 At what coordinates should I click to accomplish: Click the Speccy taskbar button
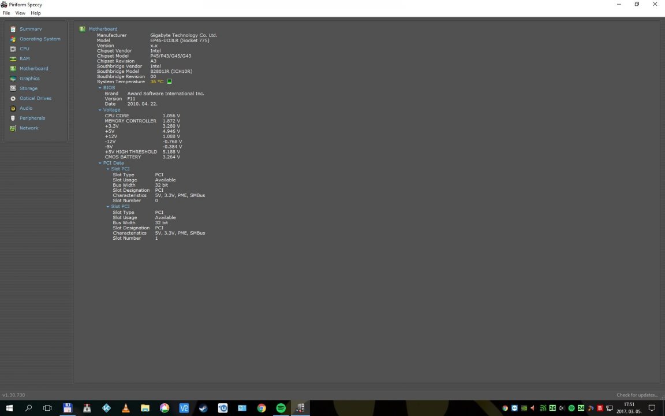click(300, 408)
